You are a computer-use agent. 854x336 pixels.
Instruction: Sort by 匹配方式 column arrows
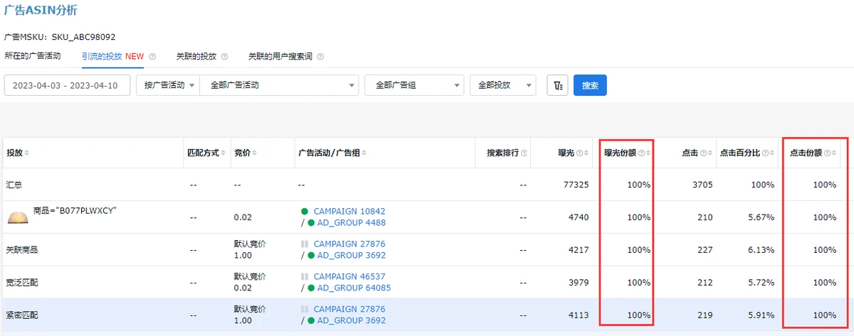(223, 153)
